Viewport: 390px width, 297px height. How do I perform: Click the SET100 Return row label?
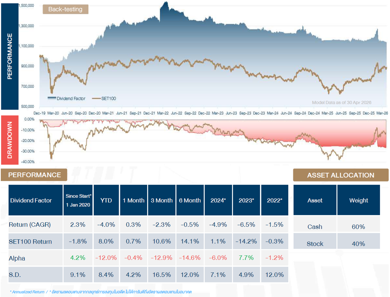[x=30, y=241]
